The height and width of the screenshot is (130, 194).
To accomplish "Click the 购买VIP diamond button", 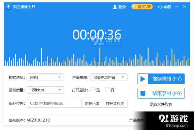I will pos(142,7).
